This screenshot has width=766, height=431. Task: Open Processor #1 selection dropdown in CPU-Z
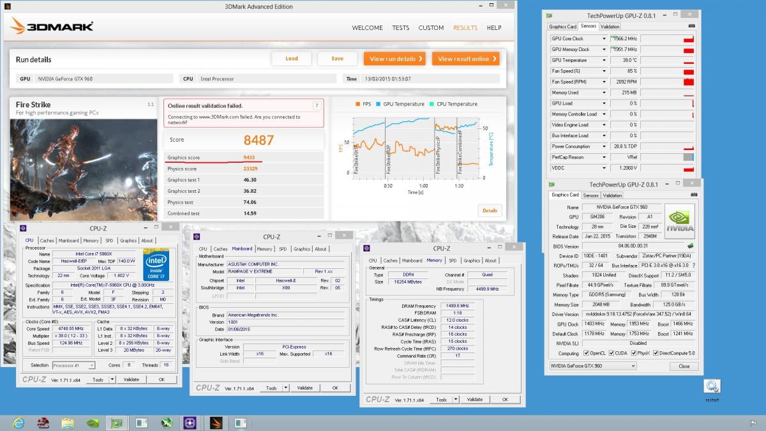(74, 365)
